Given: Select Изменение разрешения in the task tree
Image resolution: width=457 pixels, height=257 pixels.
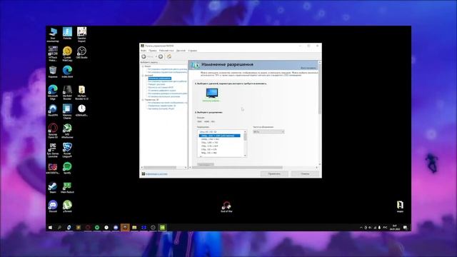Looking at the screenshot, I should [160, 79].
